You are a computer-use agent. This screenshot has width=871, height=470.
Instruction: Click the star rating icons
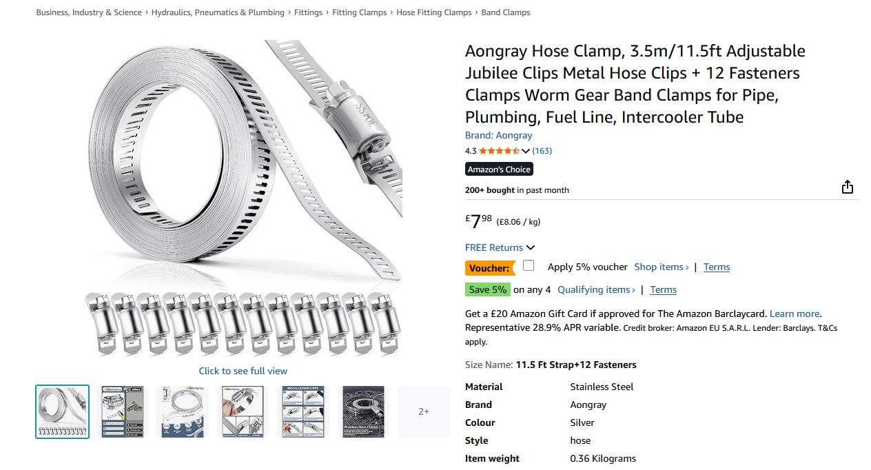(500, 151)
